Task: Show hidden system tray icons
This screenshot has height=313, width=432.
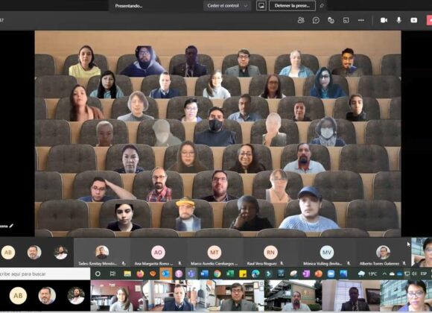Action: pos(384,274)
